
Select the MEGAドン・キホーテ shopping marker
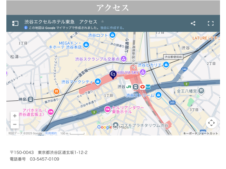[86, 45]
